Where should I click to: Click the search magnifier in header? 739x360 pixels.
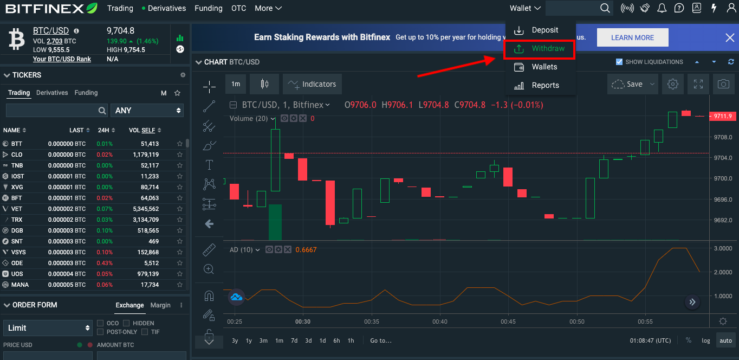pyautogui.click(x=605, y=8)
